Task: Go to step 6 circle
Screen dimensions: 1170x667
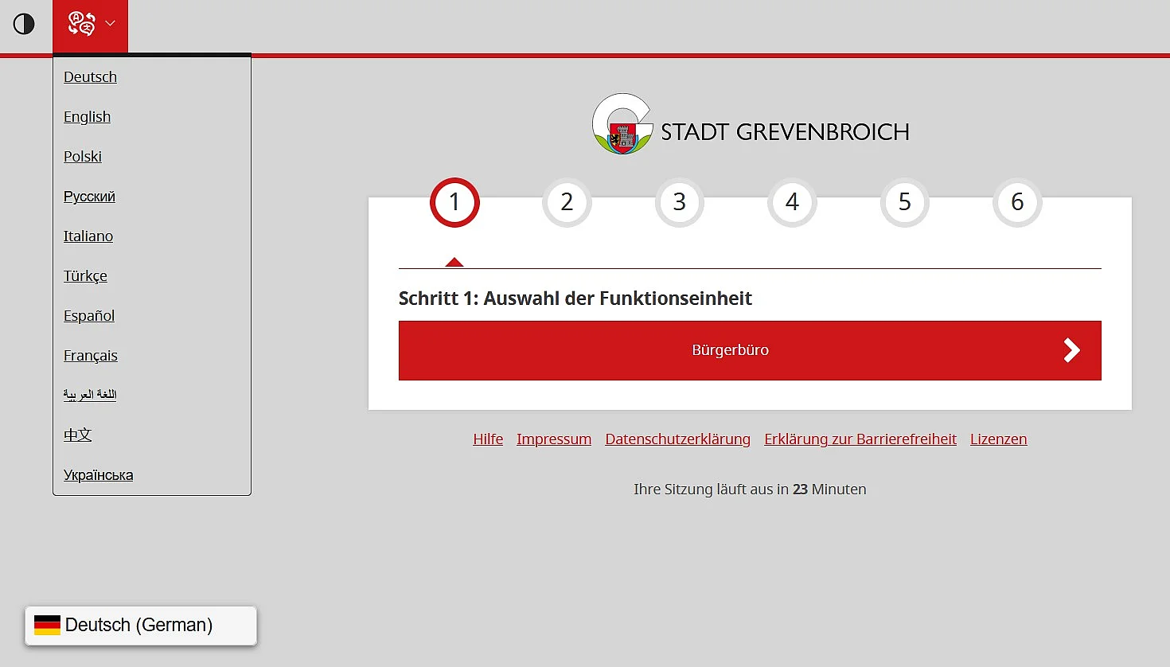Action: (1017, 202)
